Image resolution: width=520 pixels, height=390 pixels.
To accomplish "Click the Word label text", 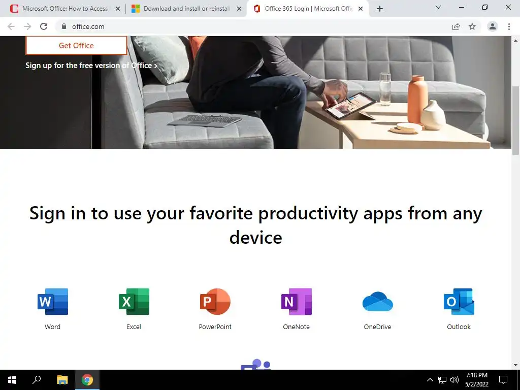I will click(53, 327).
